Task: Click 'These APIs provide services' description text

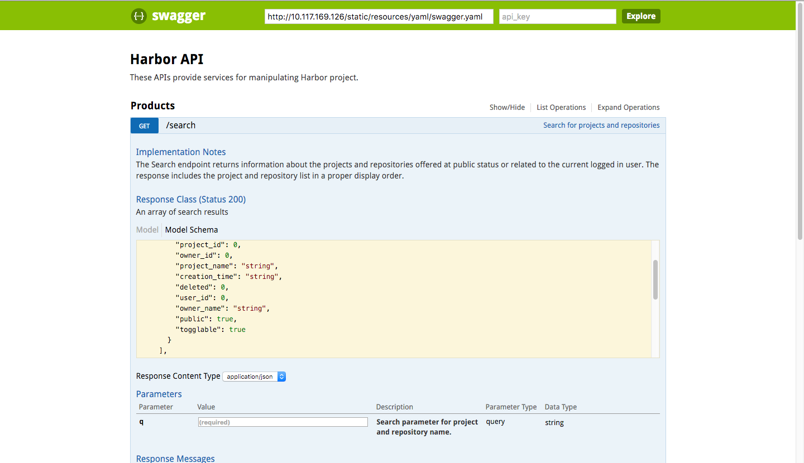Action: [244, 78]
